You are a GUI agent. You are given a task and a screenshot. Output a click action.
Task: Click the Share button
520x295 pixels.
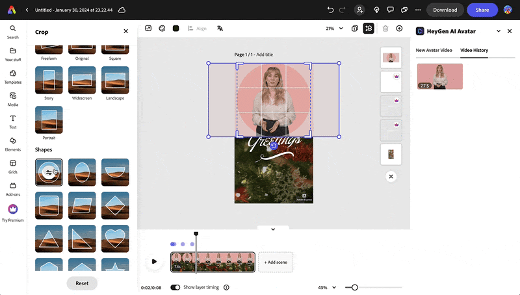coord(482,10)
